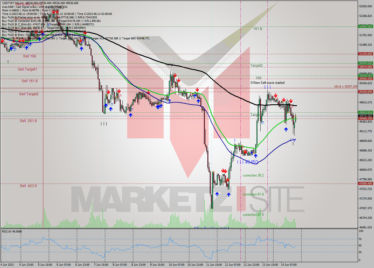Select the red 49460.200 price tag
374x268 pixels.
point(366,119)
